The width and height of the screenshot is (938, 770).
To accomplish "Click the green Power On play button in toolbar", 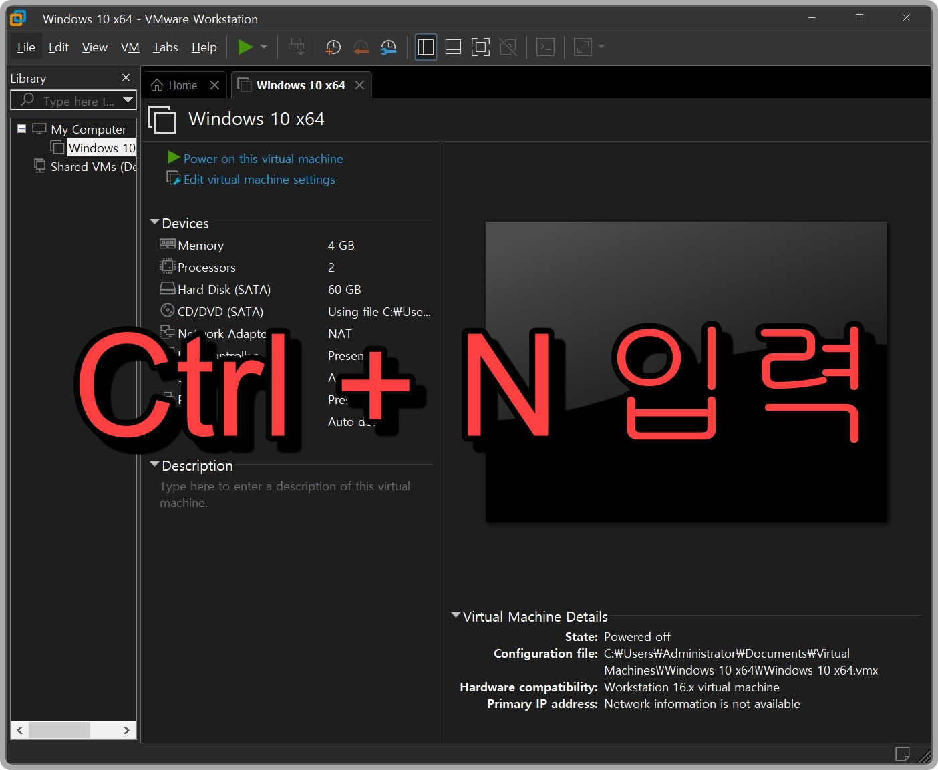I will pyautogui.click(x=245, y=47).
